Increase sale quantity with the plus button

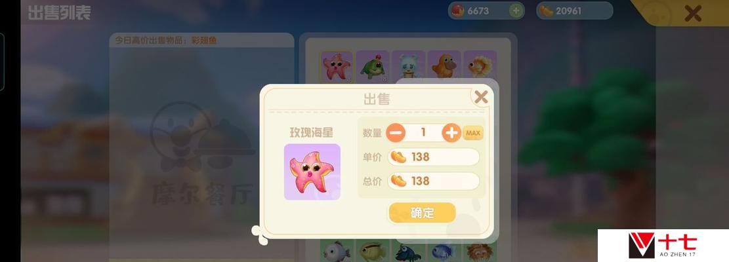(x=451, y=133)
